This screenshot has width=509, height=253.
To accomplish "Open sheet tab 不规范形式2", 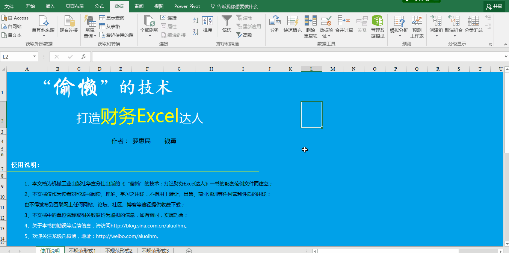I will click(119, 250).
